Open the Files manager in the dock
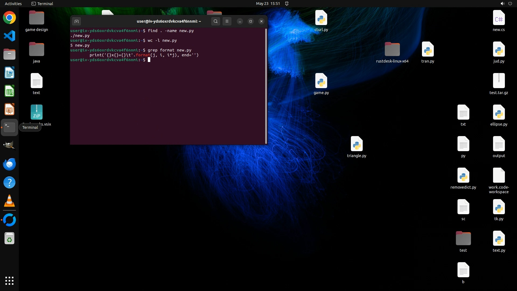The height and width of the screenshot is (291, 517). pyautogui.click(x=9, y=54)
